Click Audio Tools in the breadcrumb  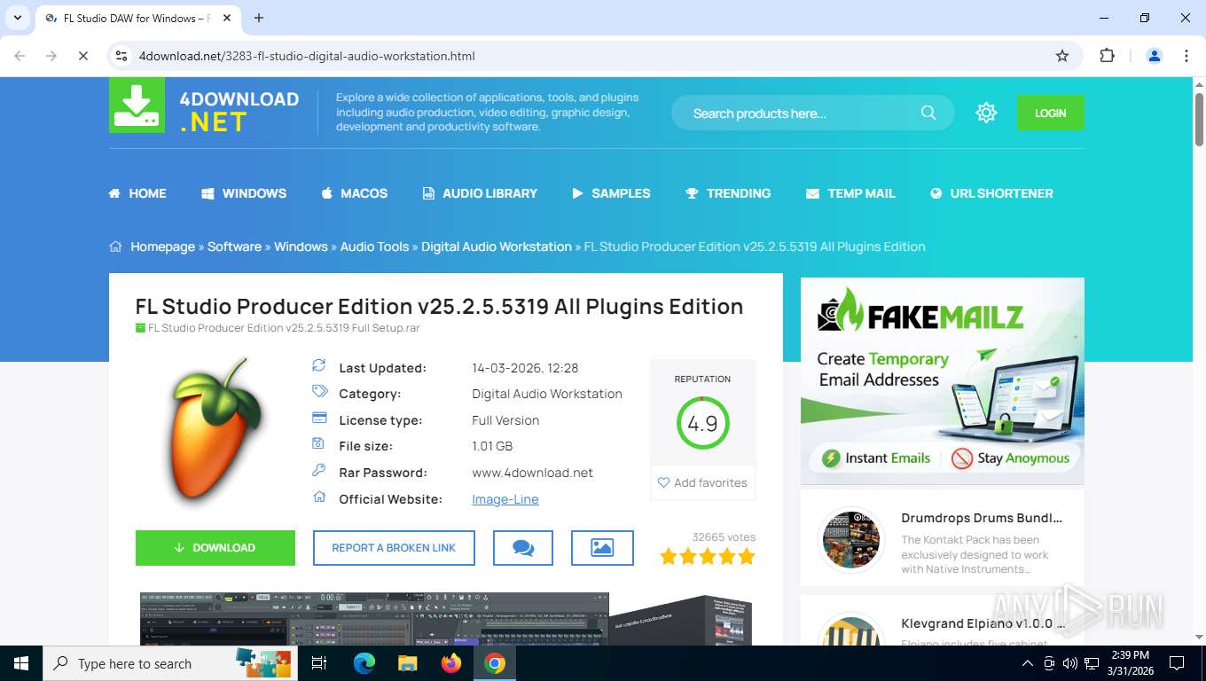[374, 247]
